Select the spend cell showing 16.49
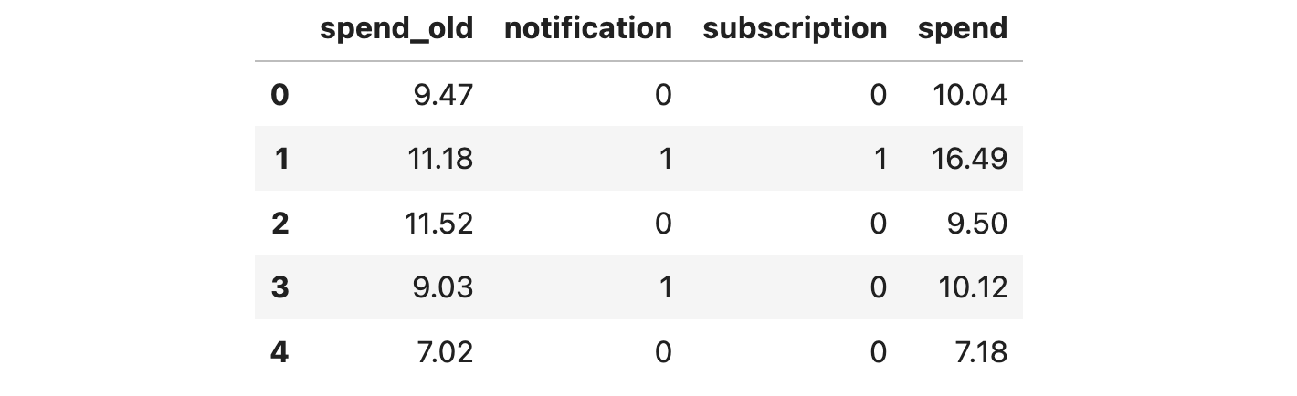This screenshot has height=396, width=1297. click(972, 159)
